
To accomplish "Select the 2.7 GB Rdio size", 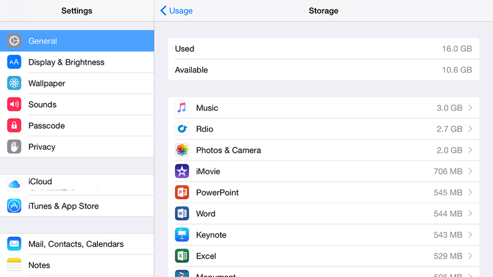I will [449, 129].
